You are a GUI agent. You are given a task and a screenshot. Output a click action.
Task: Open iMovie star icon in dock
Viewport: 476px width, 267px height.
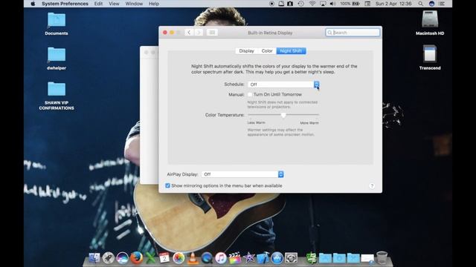(x=249, y=258)
